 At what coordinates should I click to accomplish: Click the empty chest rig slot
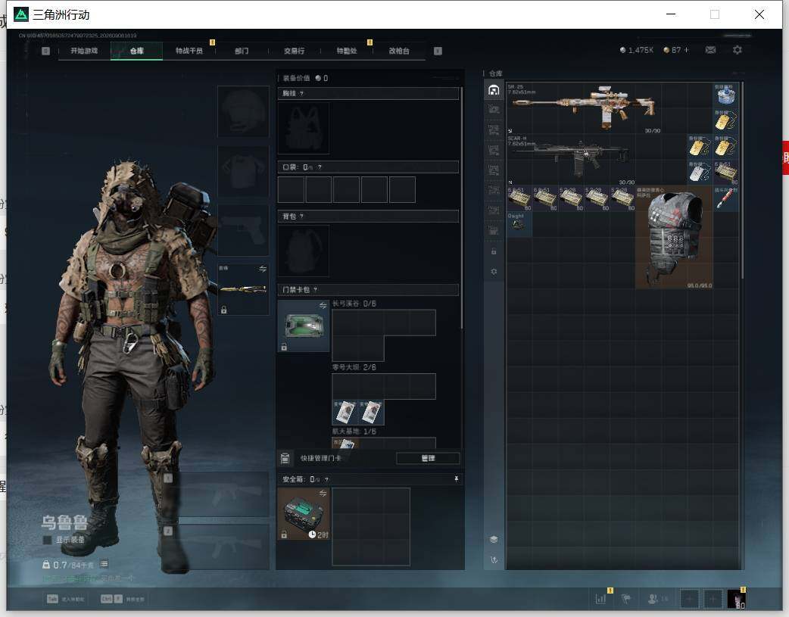tap(304, 129)
